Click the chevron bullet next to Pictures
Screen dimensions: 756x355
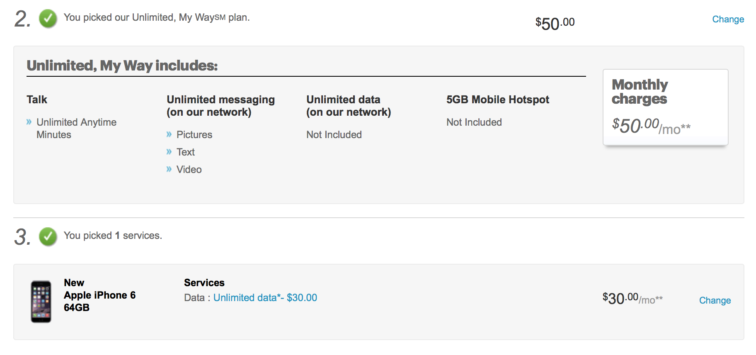point(169,134)
